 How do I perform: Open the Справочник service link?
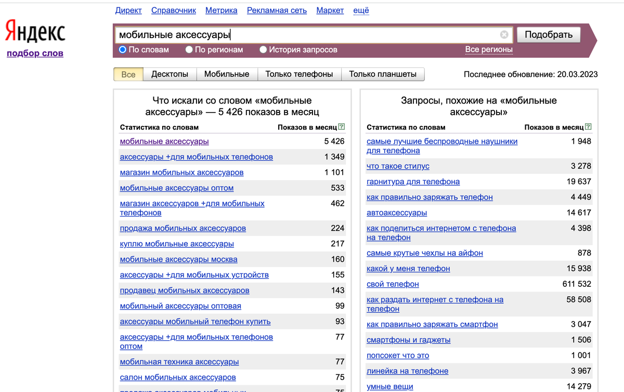point(174,10)
